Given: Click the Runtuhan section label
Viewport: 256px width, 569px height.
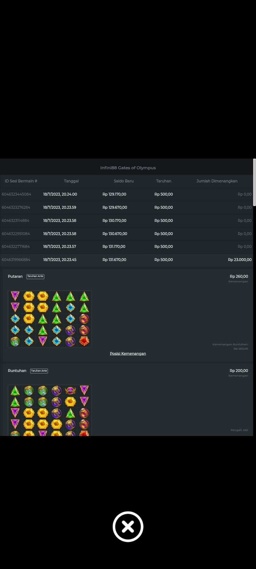Looking at the screenshot, I should [17, 371].
